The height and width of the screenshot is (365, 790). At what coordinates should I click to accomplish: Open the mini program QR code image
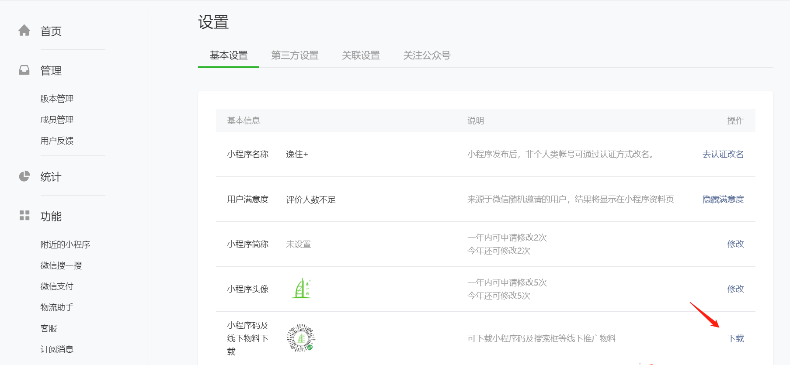tap(301, 338)
